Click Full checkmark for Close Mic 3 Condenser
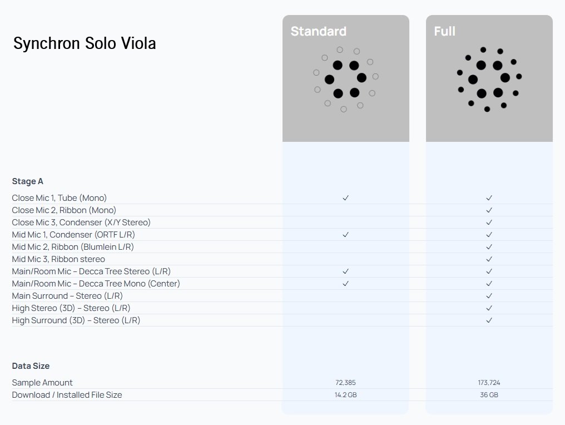Image resolution: width=565 pixels, height=425 pixels. point(489,223)
